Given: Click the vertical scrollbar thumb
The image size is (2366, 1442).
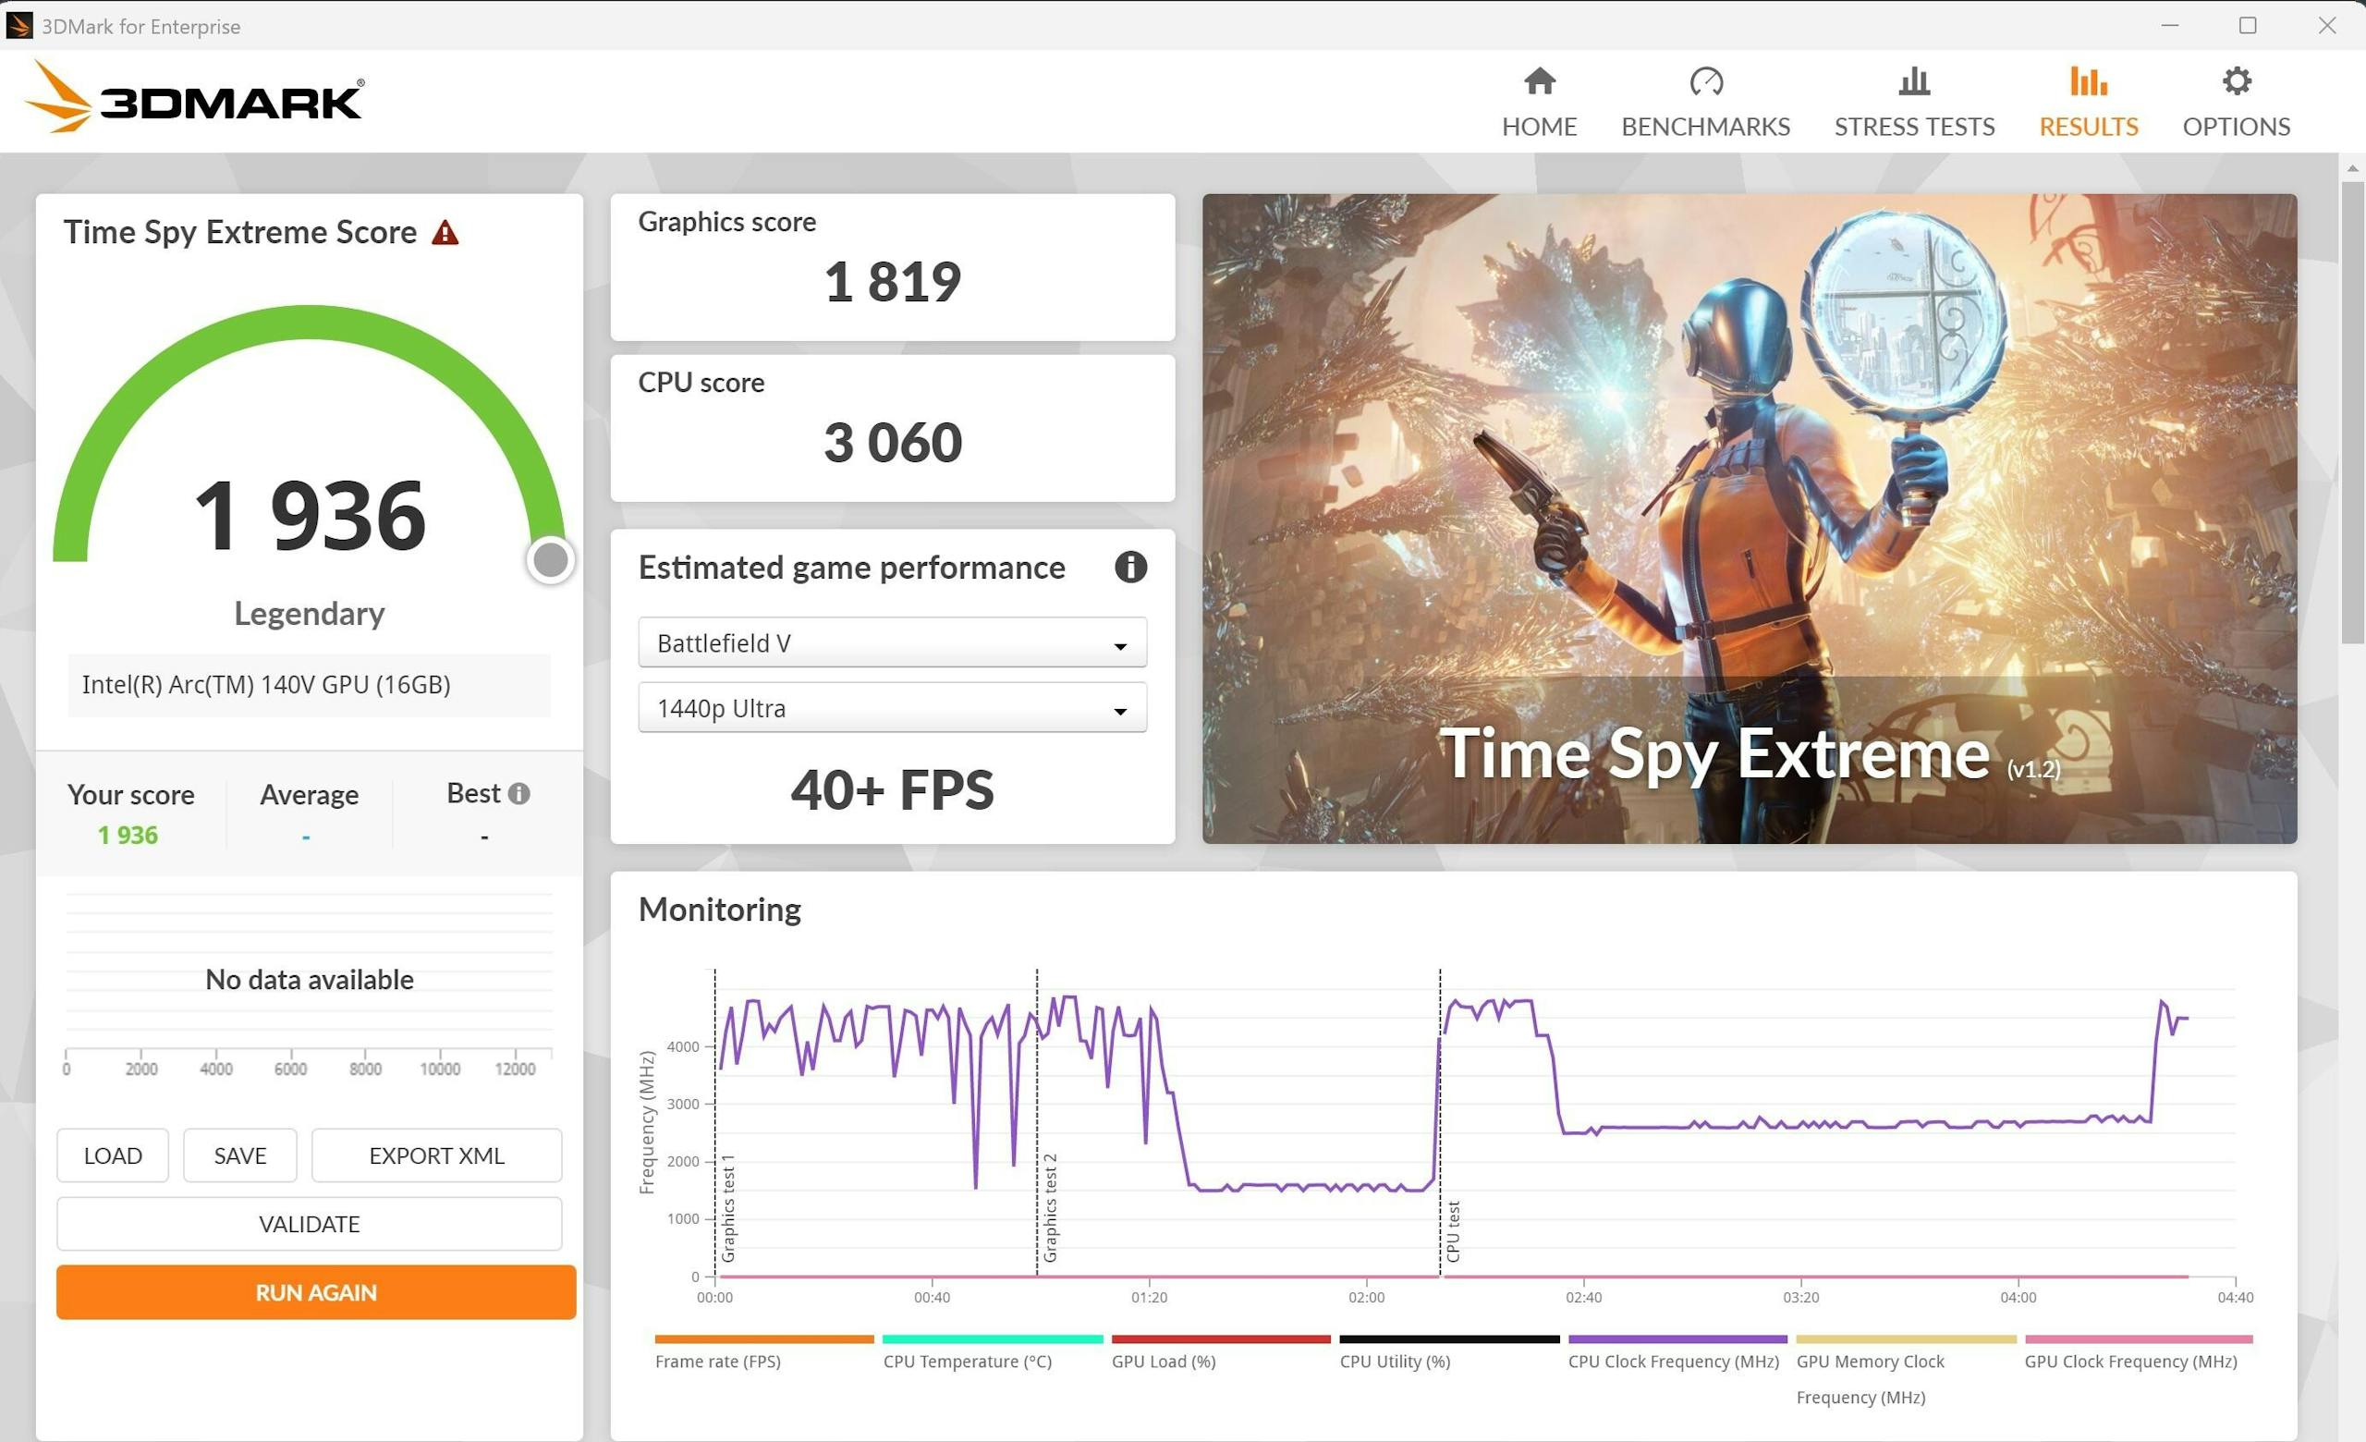Looking at the screenshot, I should click(x=2352, y=413).
